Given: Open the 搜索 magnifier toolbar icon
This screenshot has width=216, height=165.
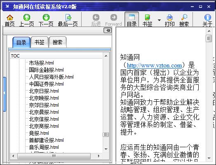Looking at the screenshot, I should click(184, 17).
